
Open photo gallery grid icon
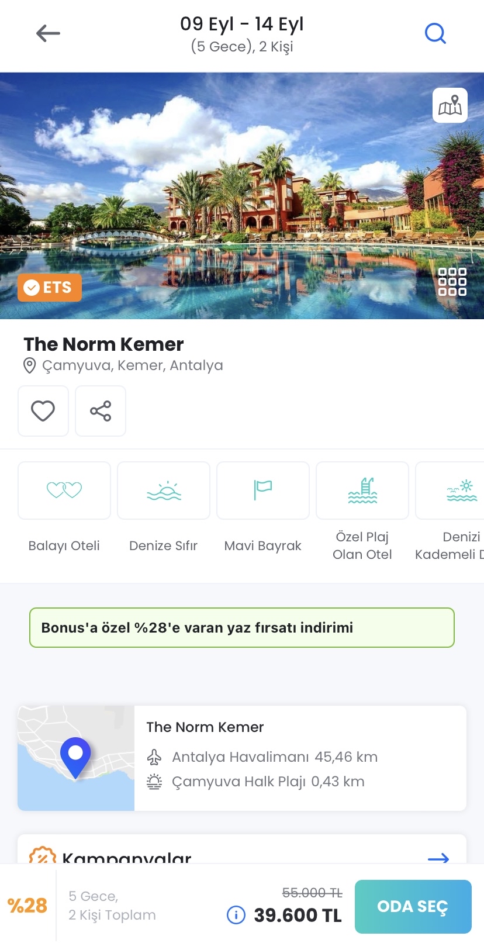(452, 282)
